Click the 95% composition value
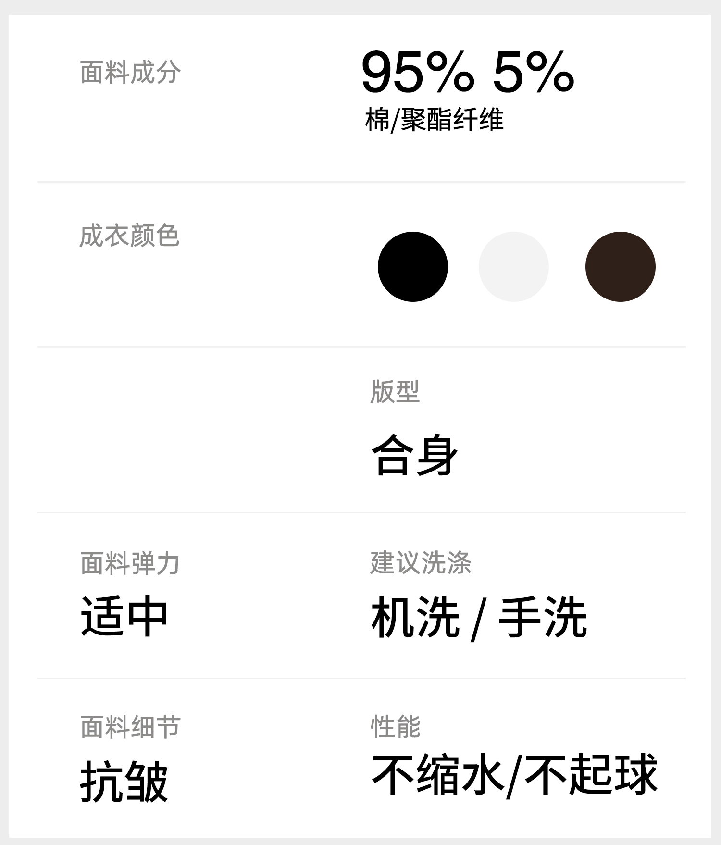Viewport: 721px width, 845px height. coord(417,73)
